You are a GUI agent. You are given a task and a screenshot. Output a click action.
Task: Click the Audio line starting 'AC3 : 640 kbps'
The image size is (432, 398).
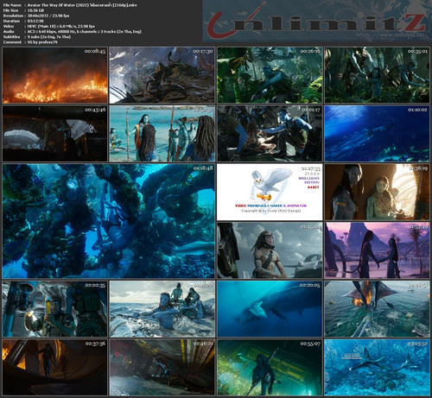[x=85, y=31]
